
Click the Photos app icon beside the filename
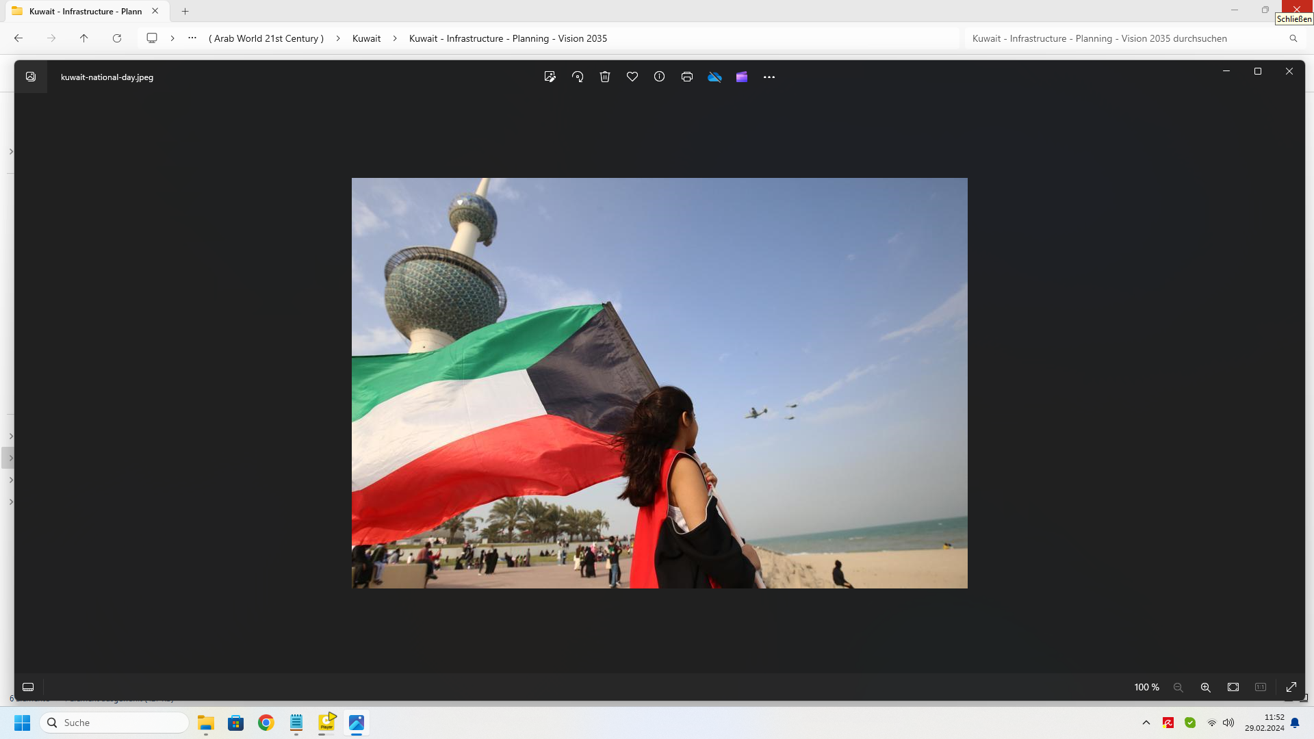point(31,77)
